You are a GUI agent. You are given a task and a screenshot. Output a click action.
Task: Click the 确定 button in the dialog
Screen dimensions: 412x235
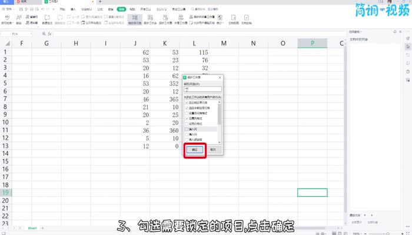pyautogui.click(x=195, y=150)
